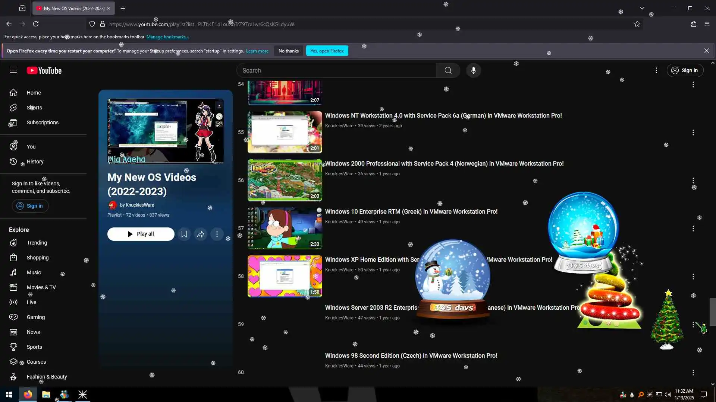The height and width of the screenshot is (402, 716).
Task: Open playlist three-dot more actions menu
Action: (217, 234)
